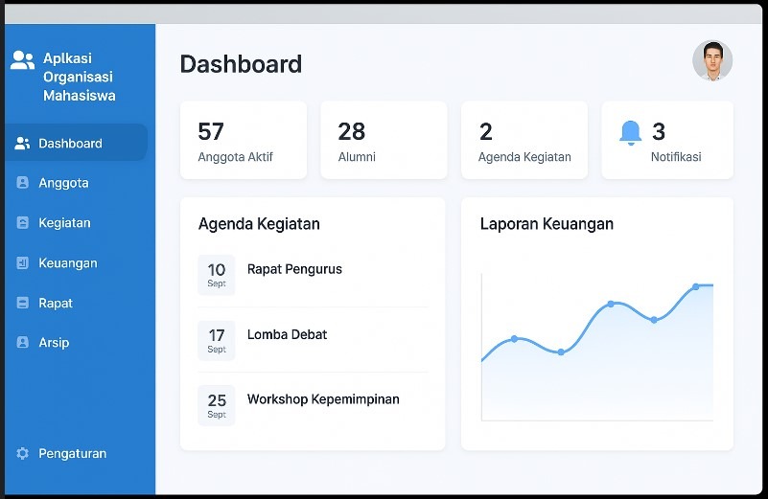
Task: Select the 2 Agenda Kegiatan stat card
Action: [524, 140]
